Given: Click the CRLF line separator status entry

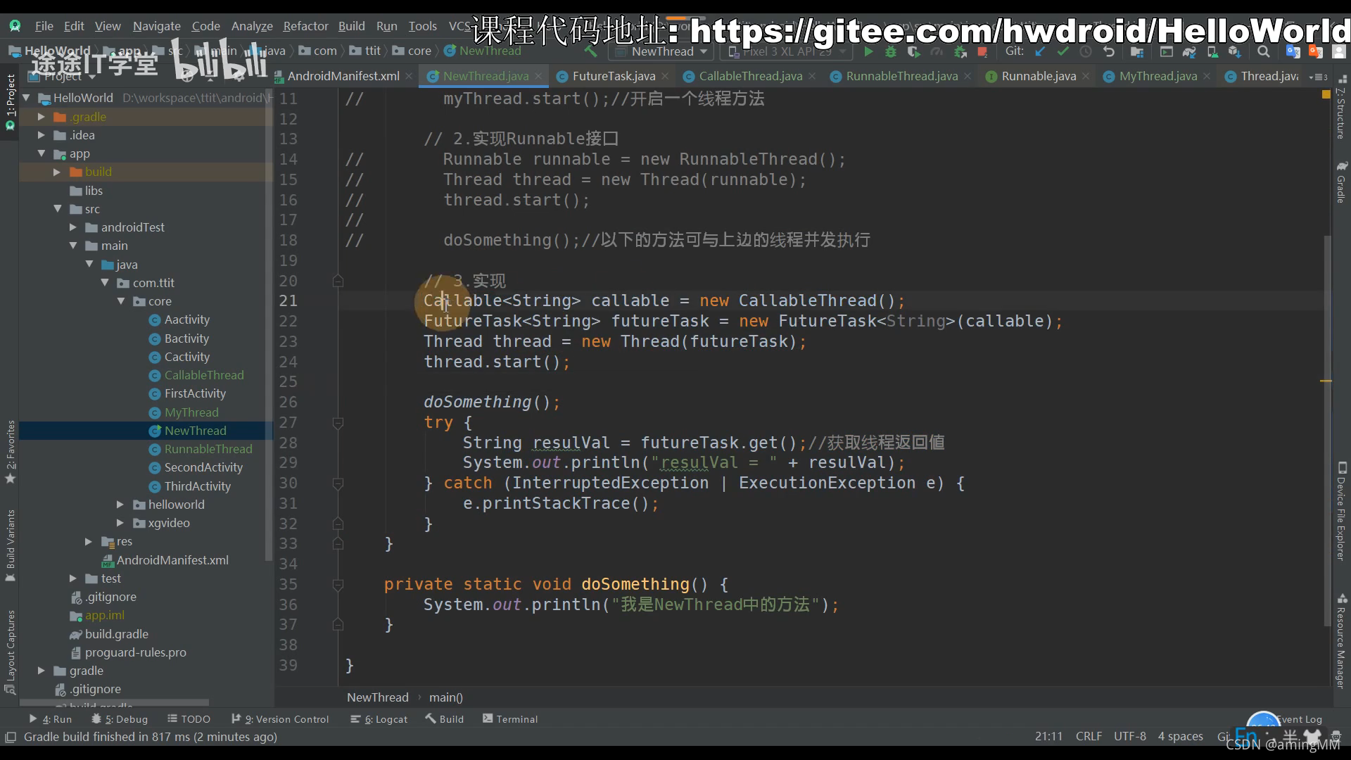Looking at the screenshot, I should pos(1089,736).
